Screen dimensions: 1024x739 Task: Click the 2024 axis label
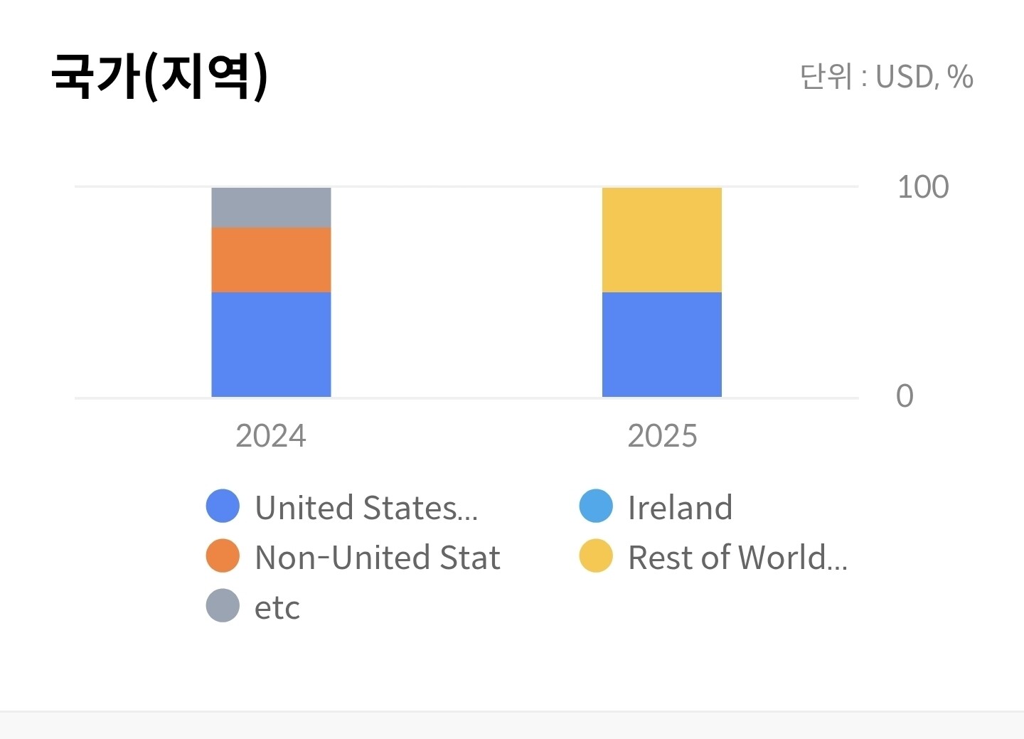[x=271, y=436]
